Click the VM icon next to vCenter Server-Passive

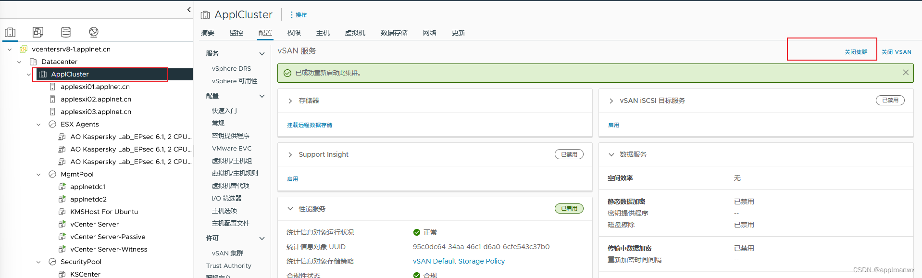(62, 237)
